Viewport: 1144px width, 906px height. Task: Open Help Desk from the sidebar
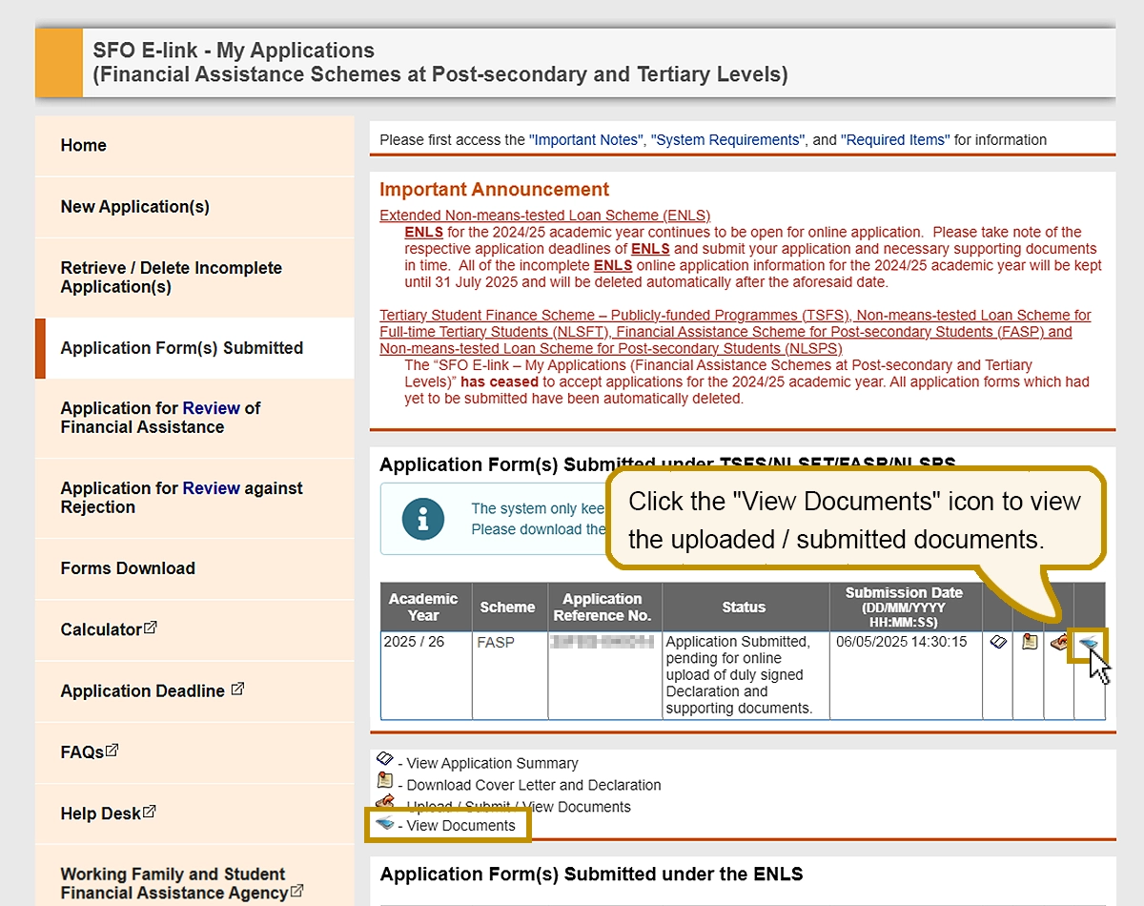[x=101, y=813]
